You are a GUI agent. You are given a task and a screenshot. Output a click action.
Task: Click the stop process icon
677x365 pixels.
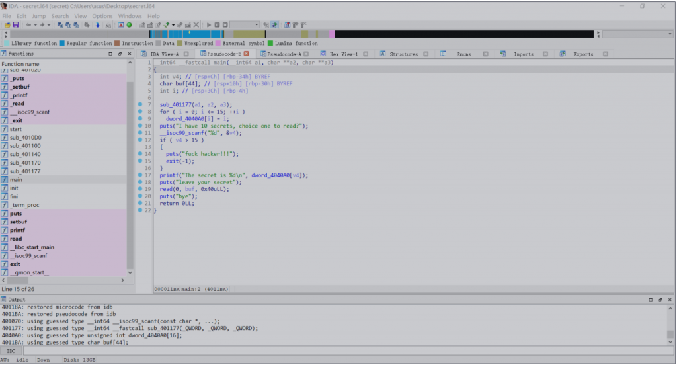tap(225, 25)
